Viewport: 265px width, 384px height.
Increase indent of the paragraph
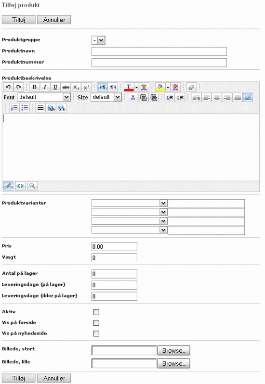(180, 97)
